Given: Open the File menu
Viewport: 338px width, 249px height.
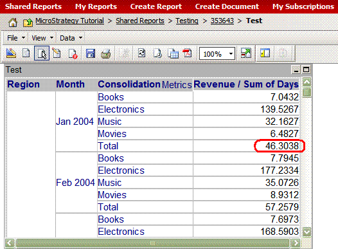Looking at the screenshot, I should [16, 38].
